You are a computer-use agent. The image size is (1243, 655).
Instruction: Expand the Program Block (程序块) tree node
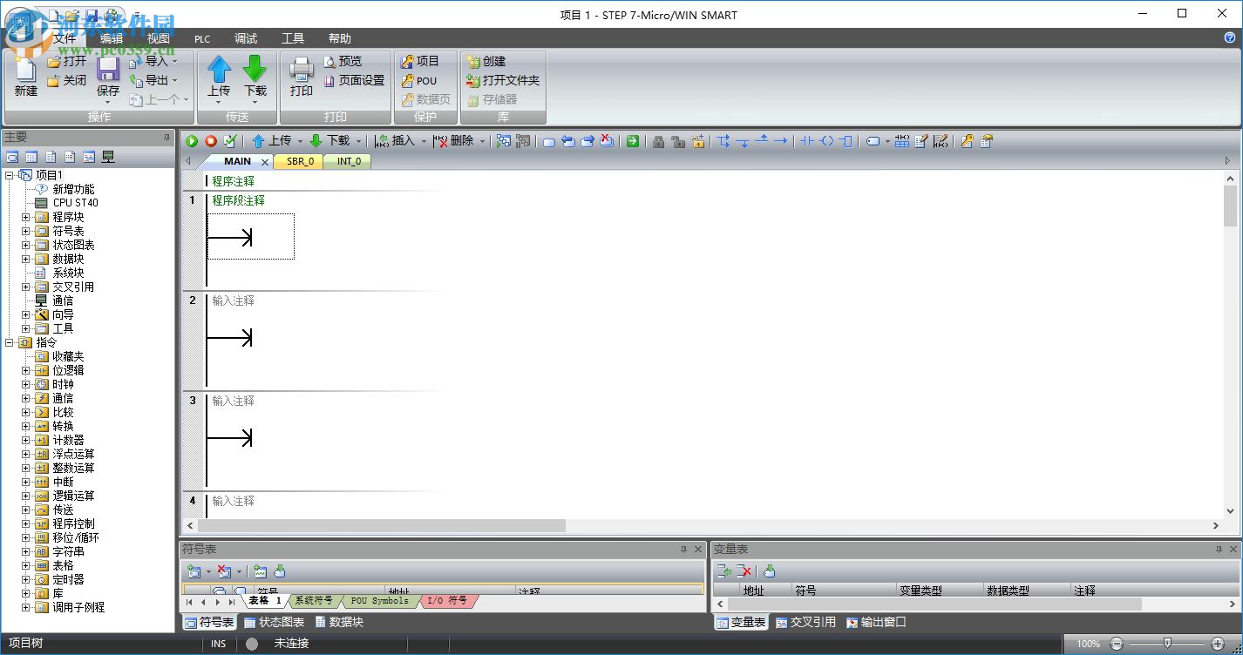click(25, 217)
